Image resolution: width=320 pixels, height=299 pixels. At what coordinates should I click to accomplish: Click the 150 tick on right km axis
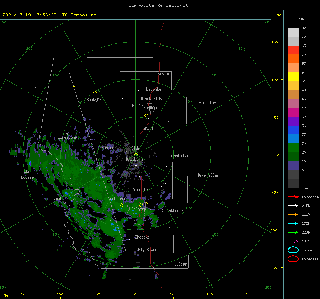tap(274, 42)
